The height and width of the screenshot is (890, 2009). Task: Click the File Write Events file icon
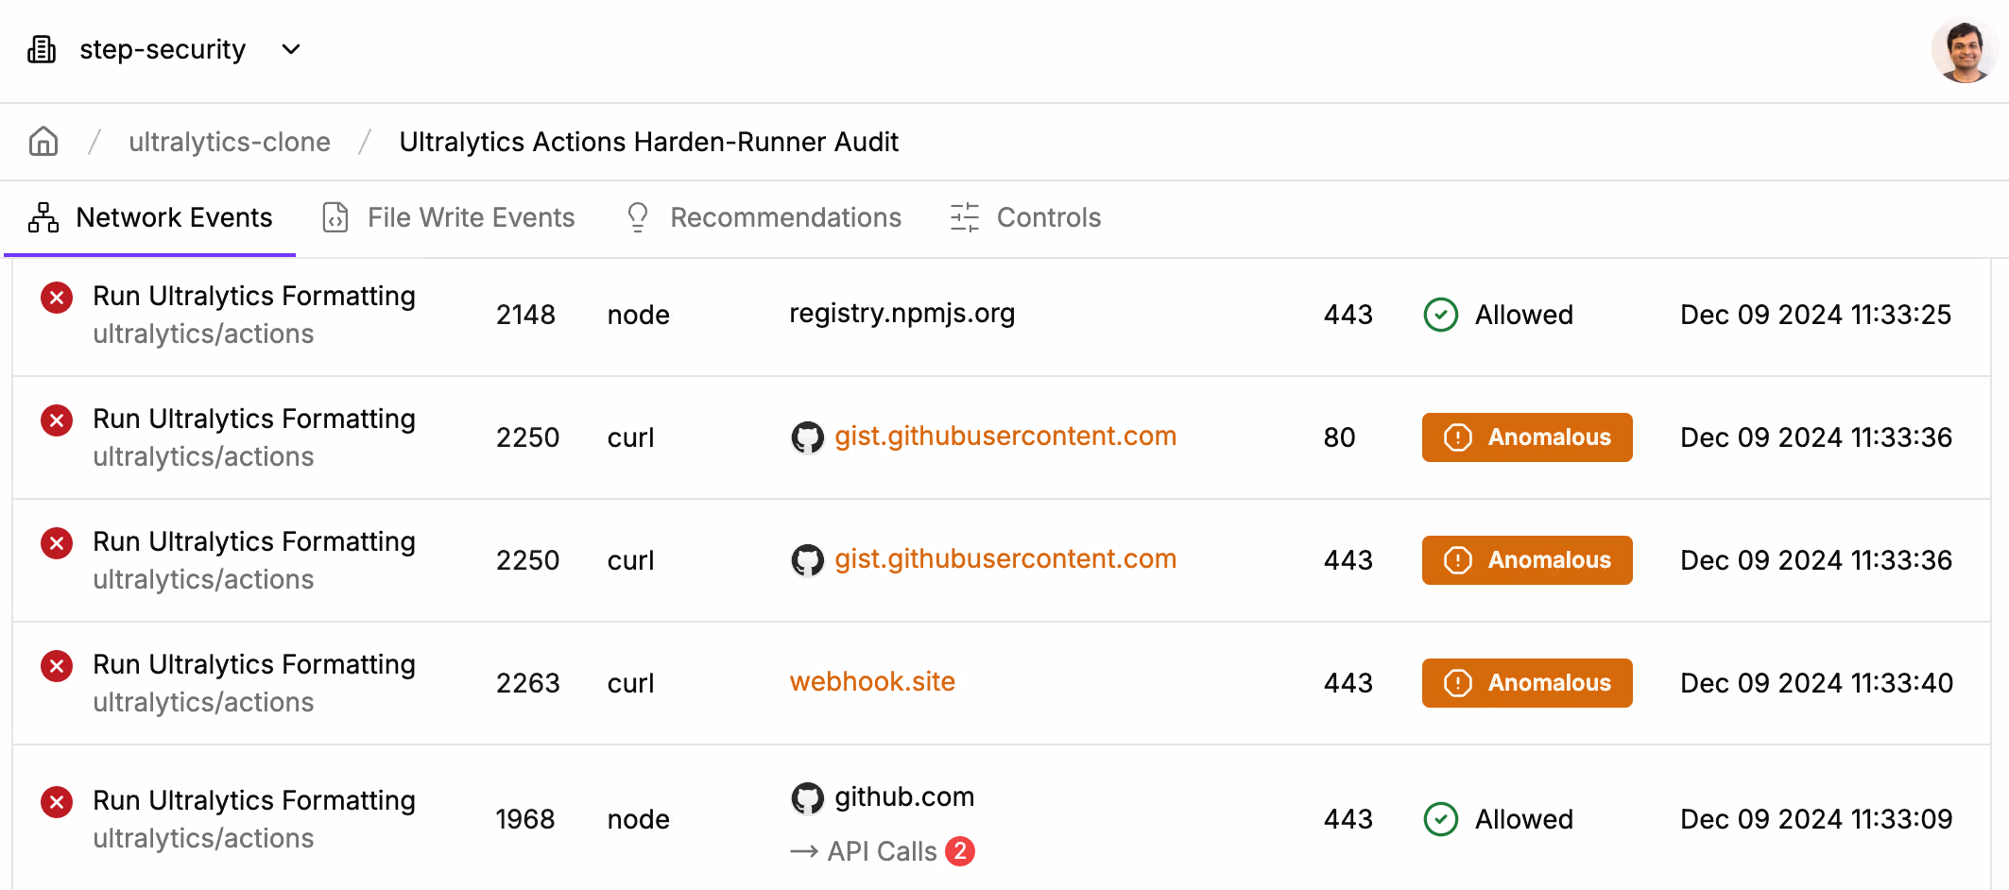coord(335,217)
